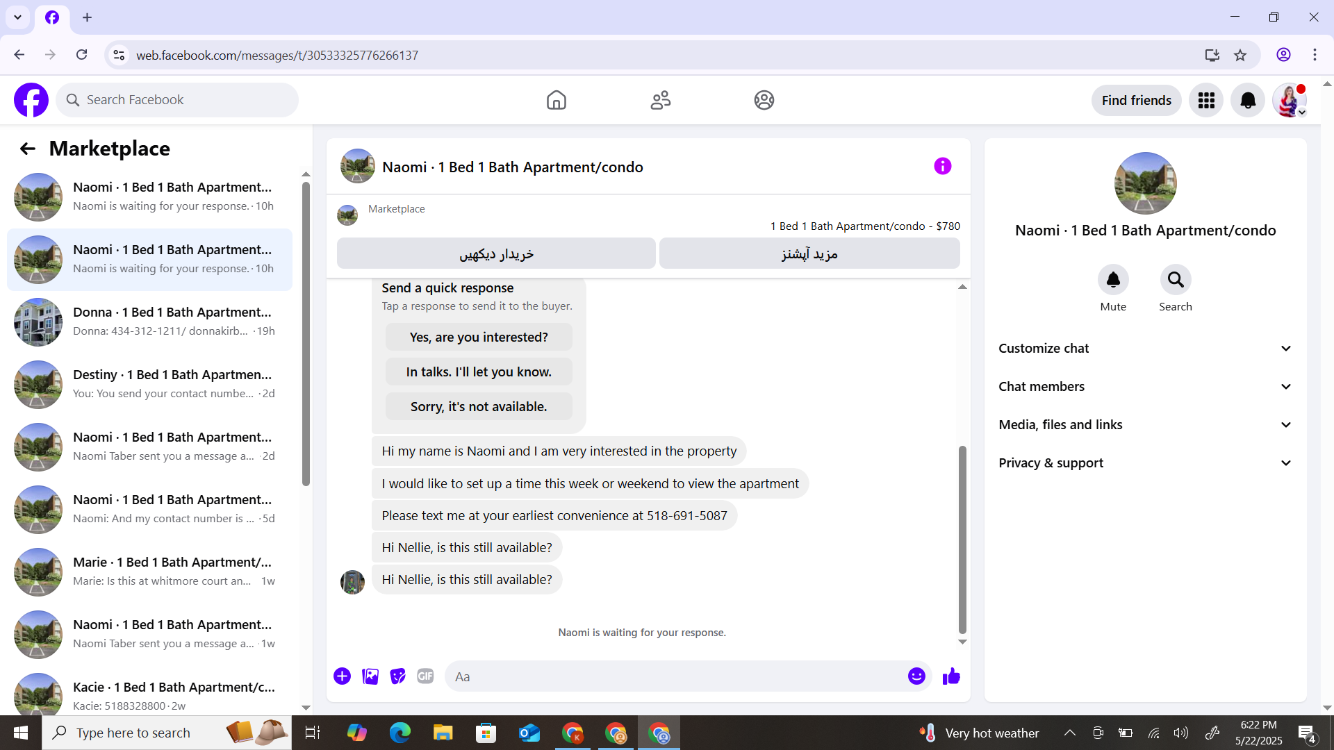Send quick reply 'Yes, are you interested?'
Viewport: 1334px width, 750px height.
(x=479, y=337)
